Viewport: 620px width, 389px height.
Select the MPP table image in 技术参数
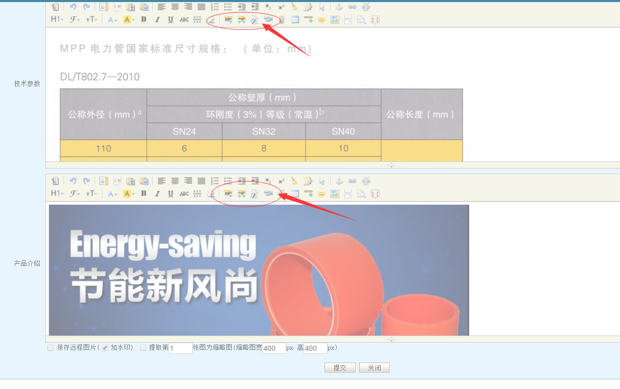pyautogui.click(x=261, y=125)
